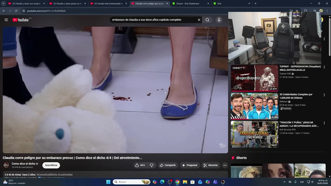Start voice search with microphone
Screen dimensions: 331x186
click(x=219, y=20)
